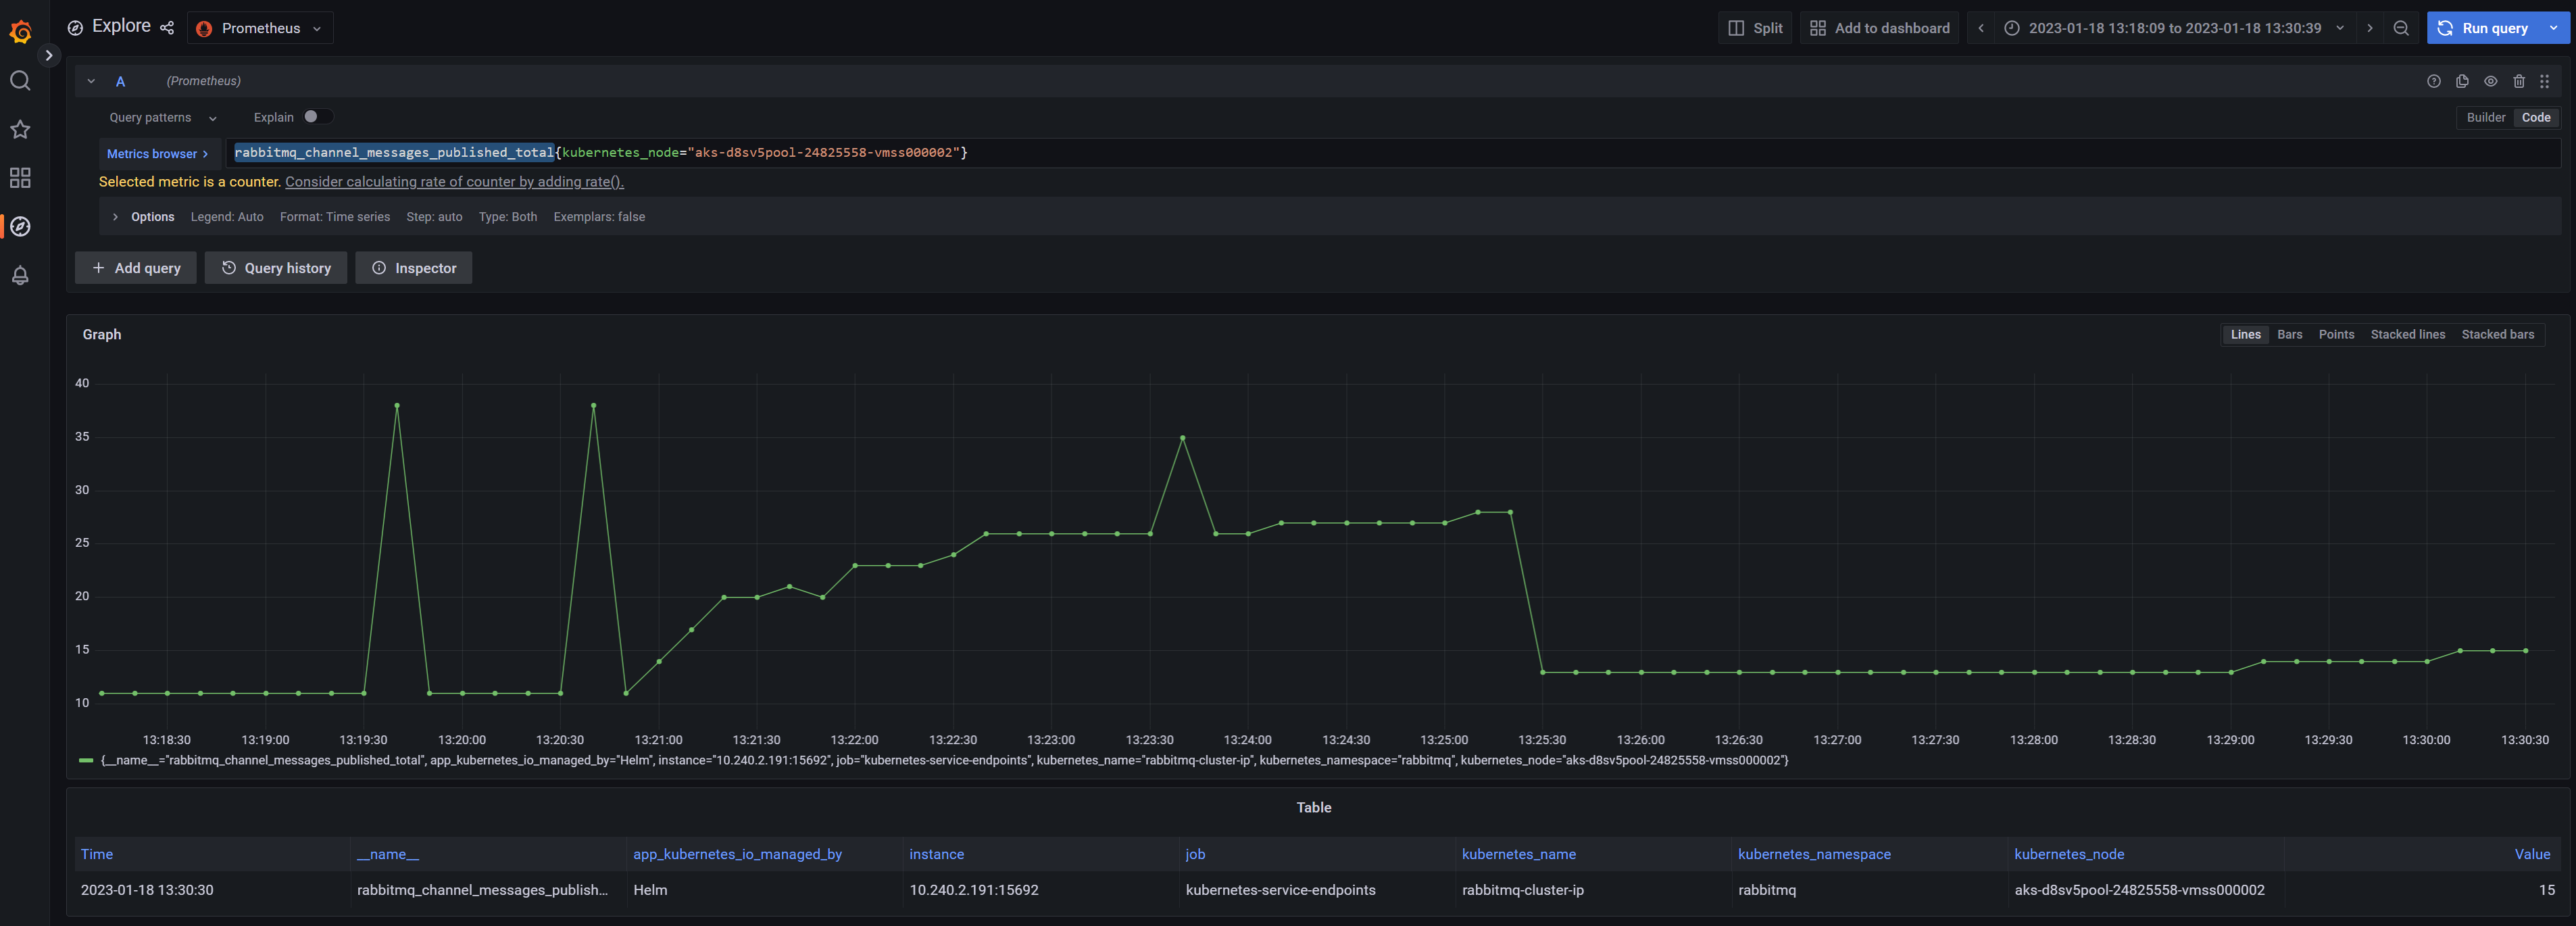Viewport: 2576px width, 926px height.
Task: Open the Dashboards panel icon
Action: click(20, 178)
